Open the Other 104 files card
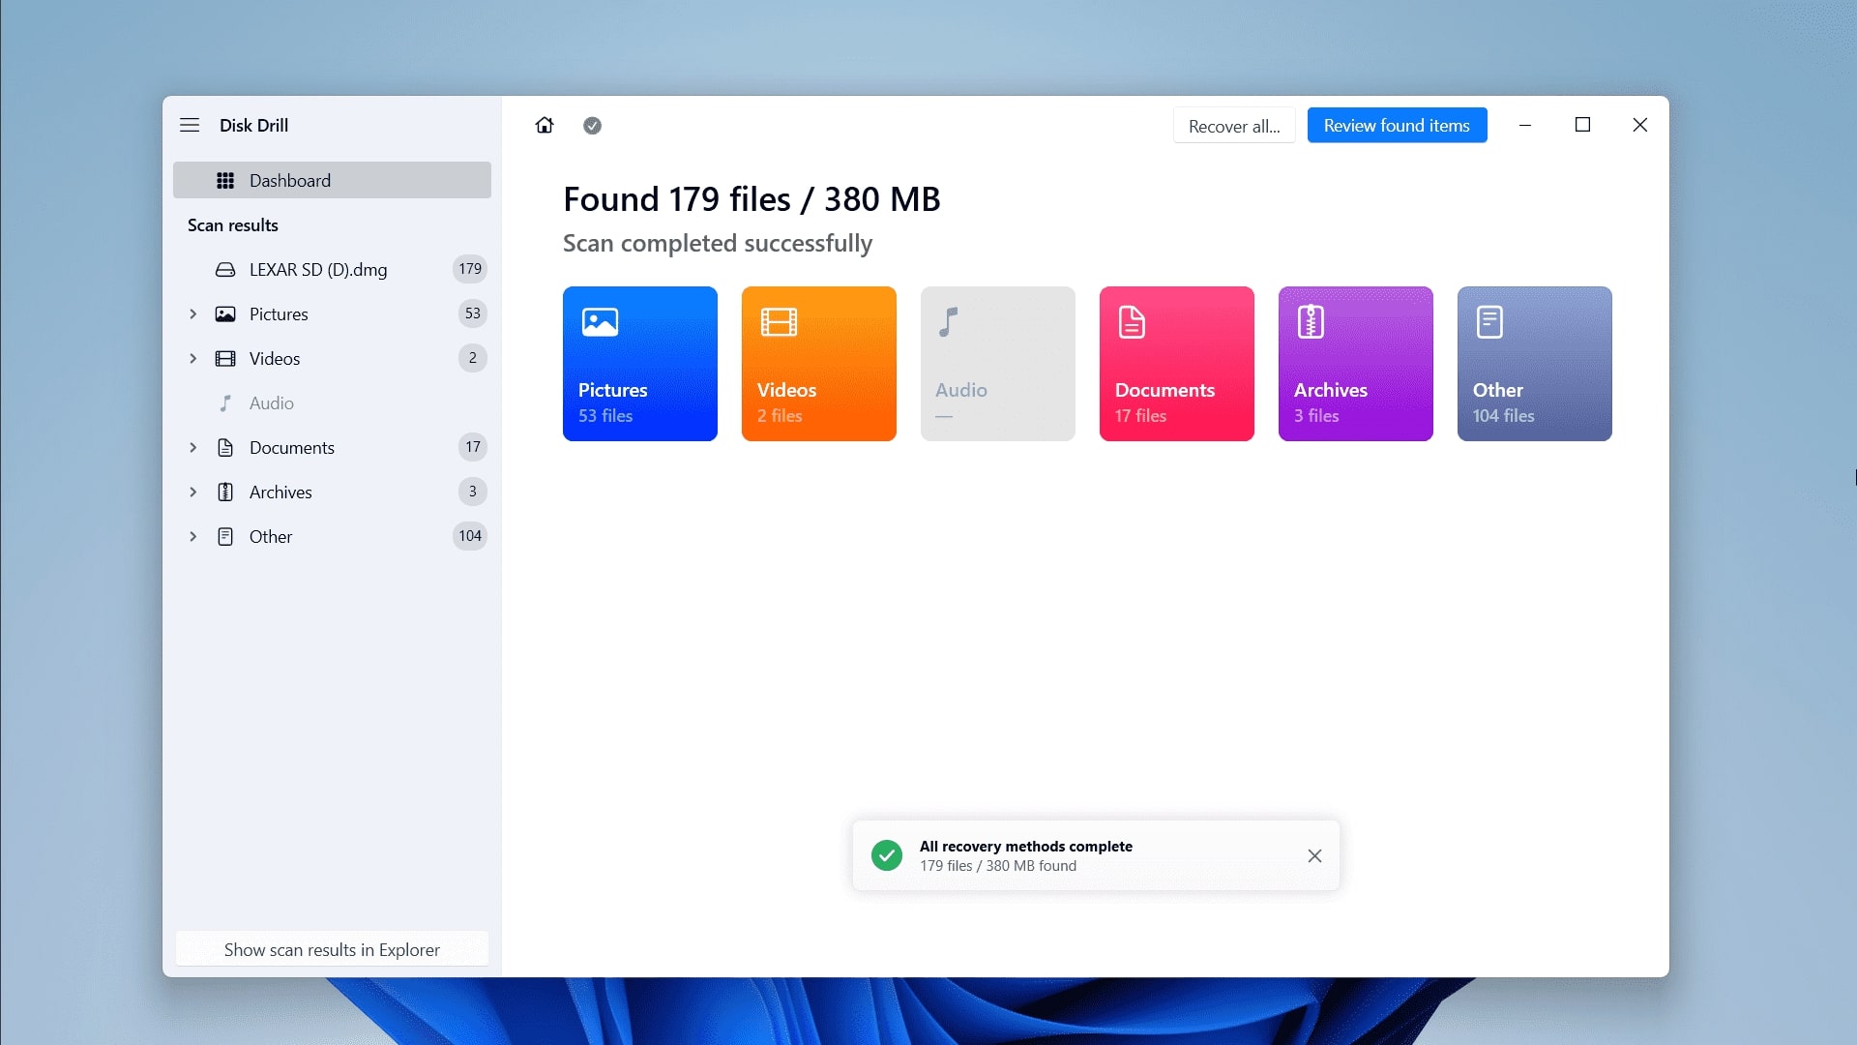 (1535, 364)
